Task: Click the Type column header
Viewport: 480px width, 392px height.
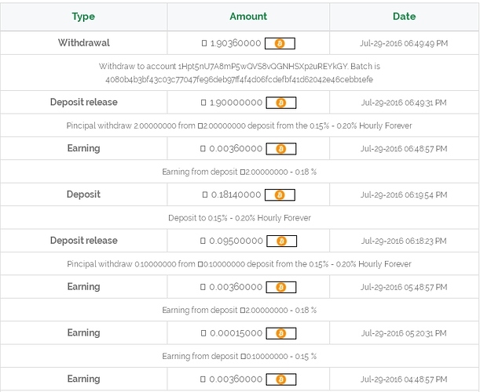Action: (83, 16)
